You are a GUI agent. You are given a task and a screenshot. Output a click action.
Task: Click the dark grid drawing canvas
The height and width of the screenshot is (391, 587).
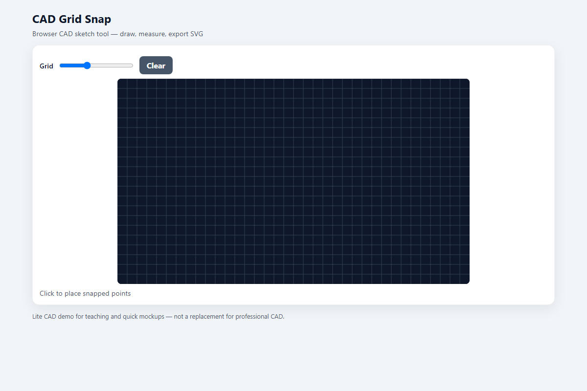pyautogui.click(x=293, y=181)
